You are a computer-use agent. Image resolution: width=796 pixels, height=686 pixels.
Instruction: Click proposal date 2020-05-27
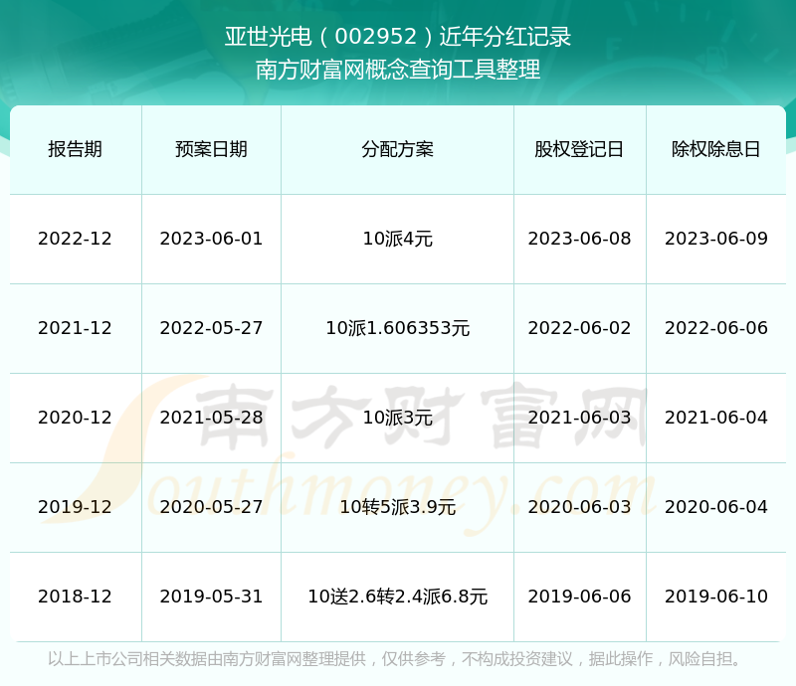[211, 506]
